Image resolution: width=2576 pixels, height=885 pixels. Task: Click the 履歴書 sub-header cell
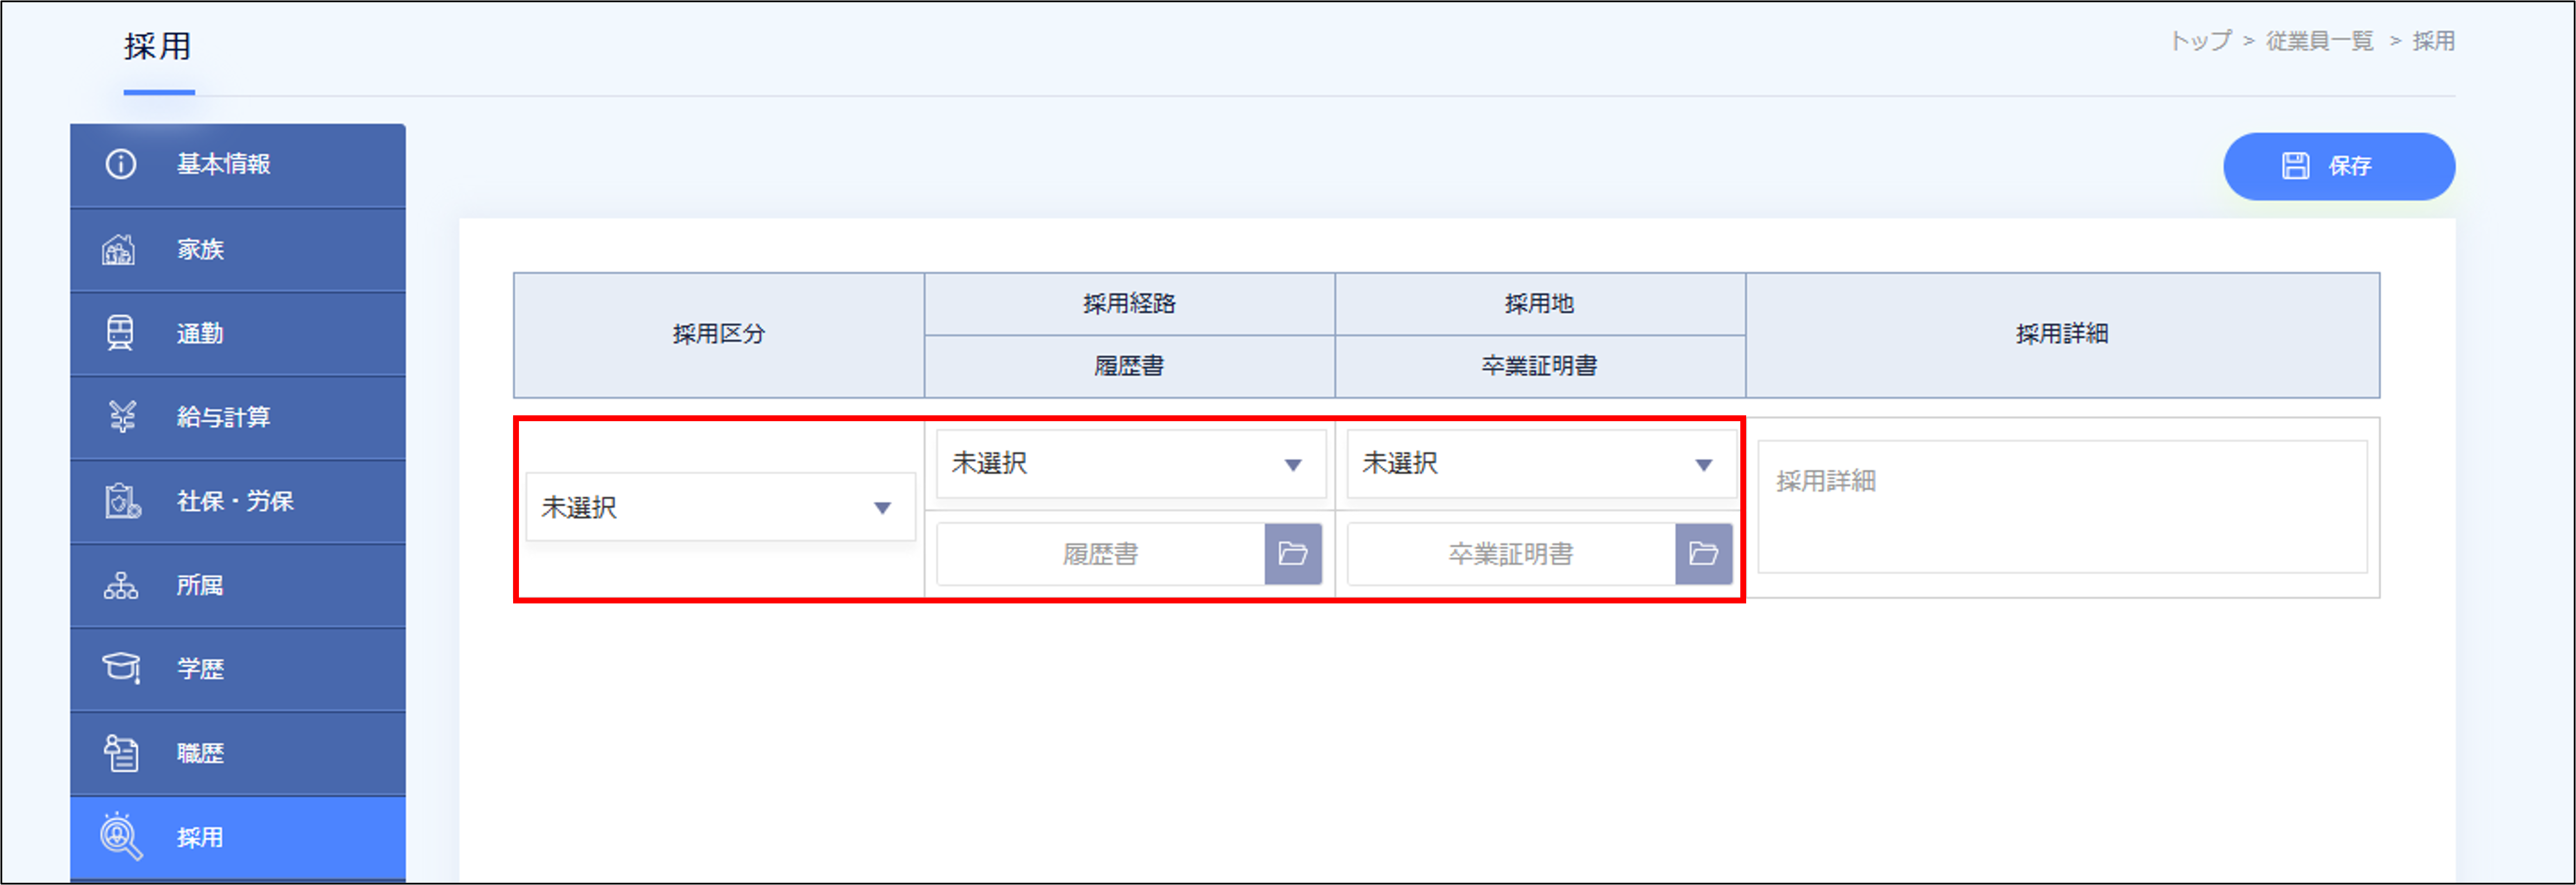1130,366
